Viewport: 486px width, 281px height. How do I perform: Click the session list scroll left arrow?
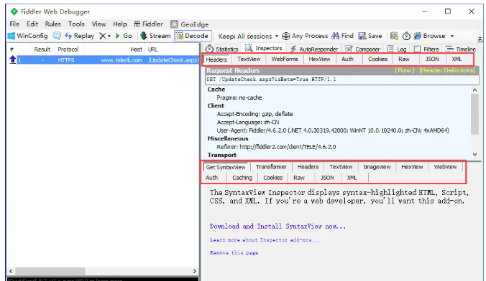[11, 272]
